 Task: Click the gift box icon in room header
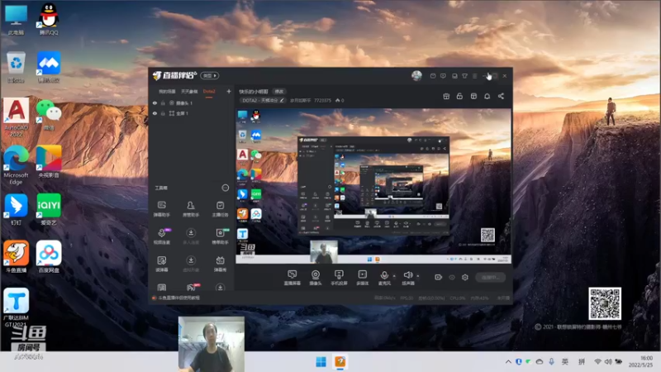pyautogui.click(x=446, y=96)
